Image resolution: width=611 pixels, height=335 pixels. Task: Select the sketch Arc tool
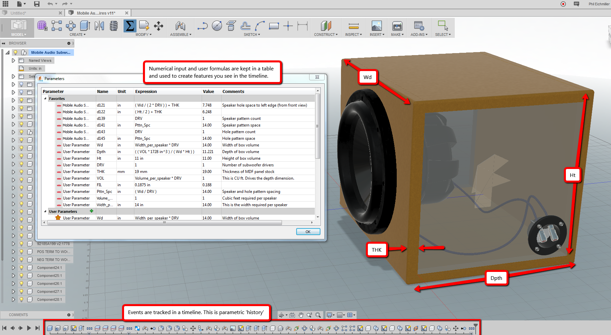260,26
